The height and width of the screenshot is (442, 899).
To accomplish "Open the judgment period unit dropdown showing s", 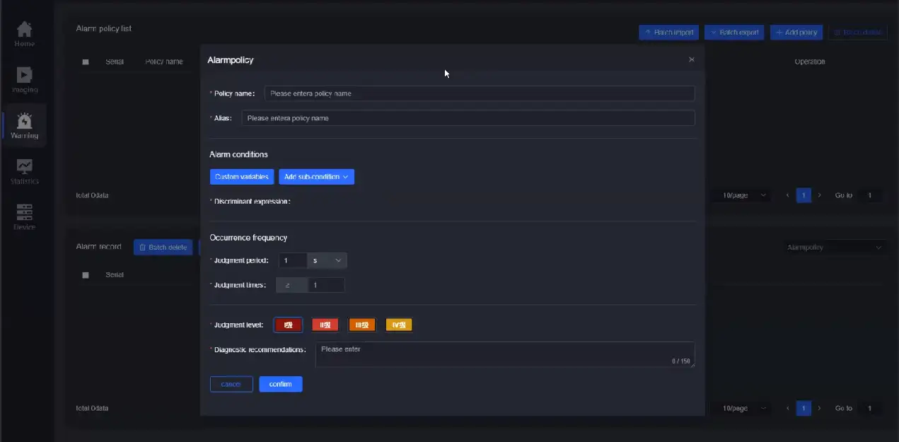I will [x=327, y=260].
